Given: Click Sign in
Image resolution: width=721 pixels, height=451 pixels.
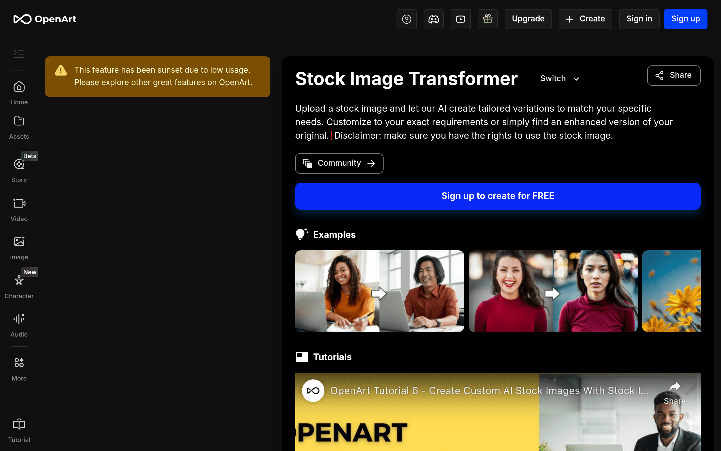Looking at the screenshot, I should 639,19.
